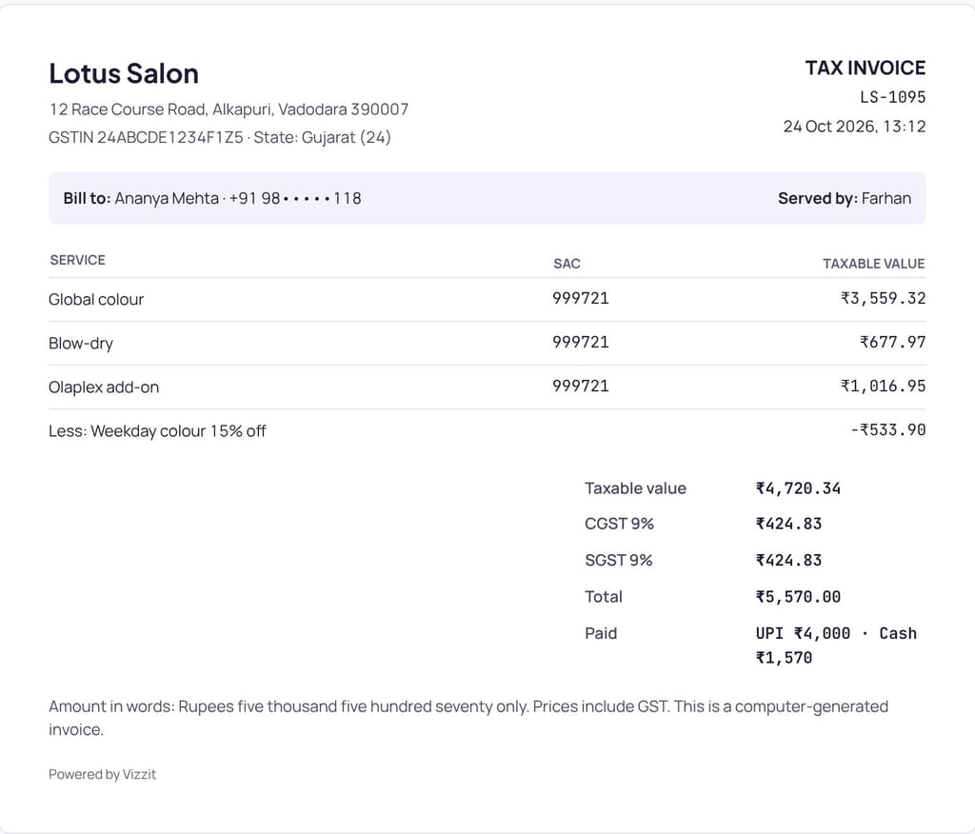Select the 'Olaplex add-on' service name
The image size is (975, 834).
104,387
